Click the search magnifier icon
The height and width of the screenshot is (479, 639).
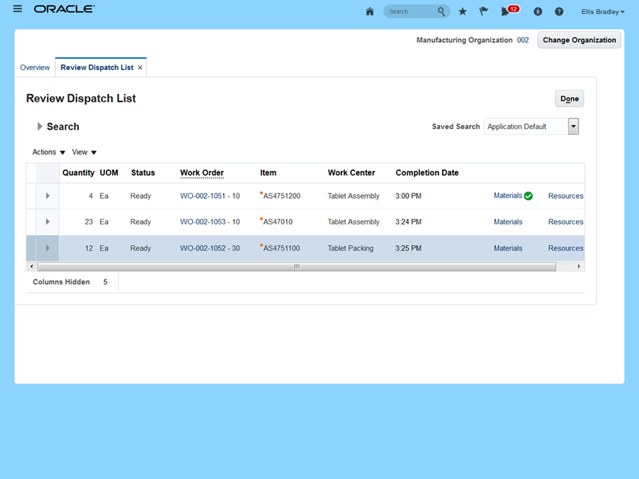[441, 11]
